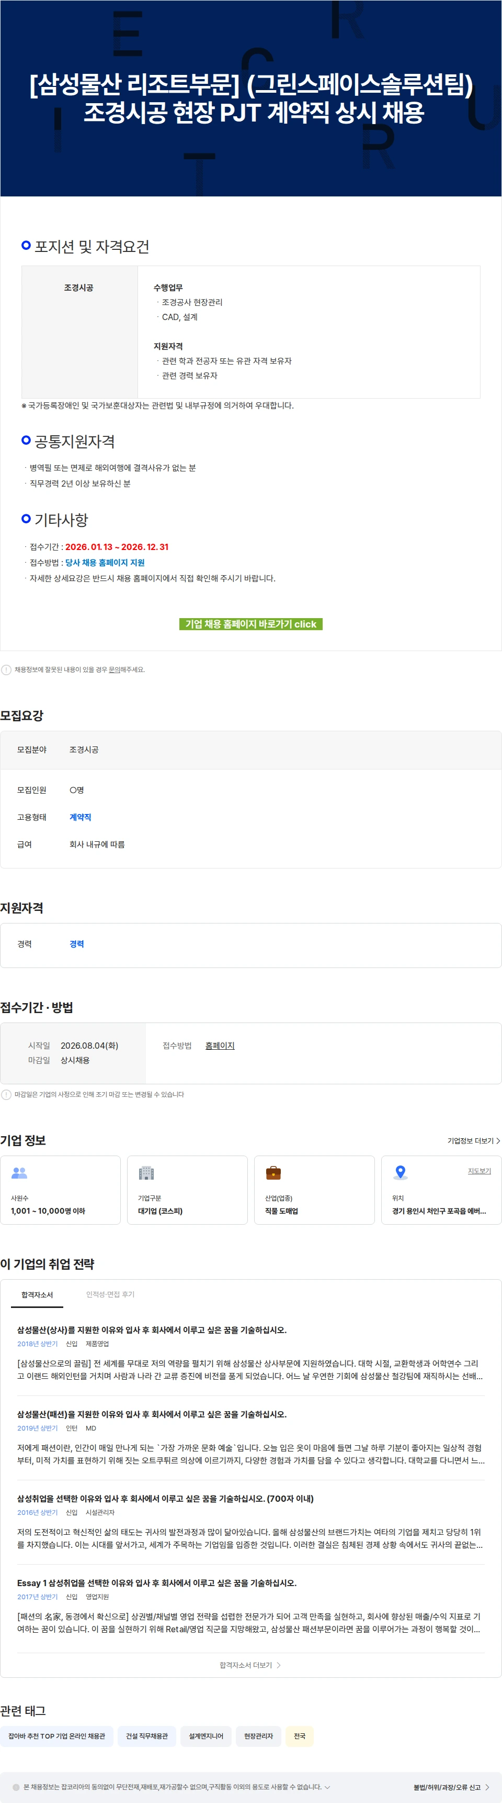The image size is (502, 1803).
Task: Click the 2019년 상반기 label
Action: [38, 1428]
